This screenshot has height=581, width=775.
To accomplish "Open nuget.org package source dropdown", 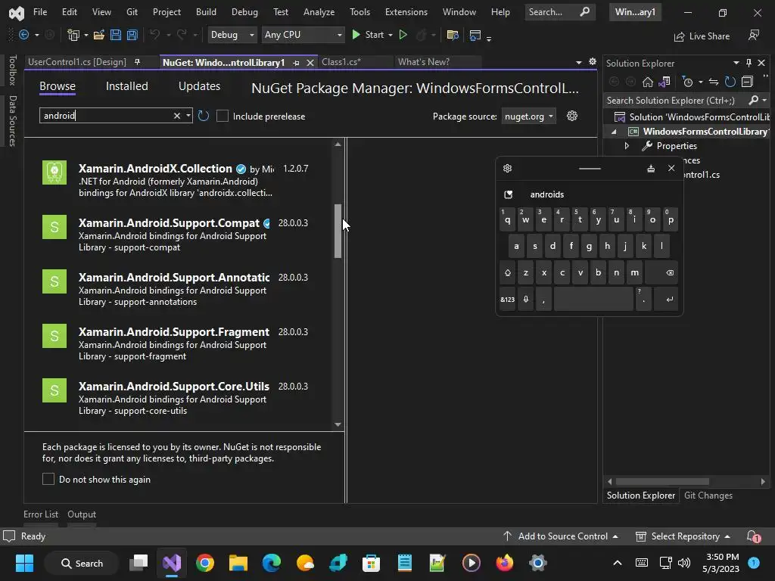I will click(x=528, y=116).
